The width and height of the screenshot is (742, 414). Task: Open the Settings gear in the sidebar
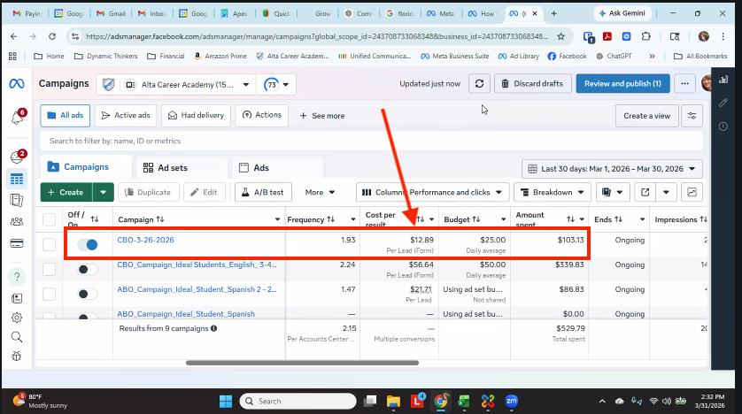click(17, 318)
